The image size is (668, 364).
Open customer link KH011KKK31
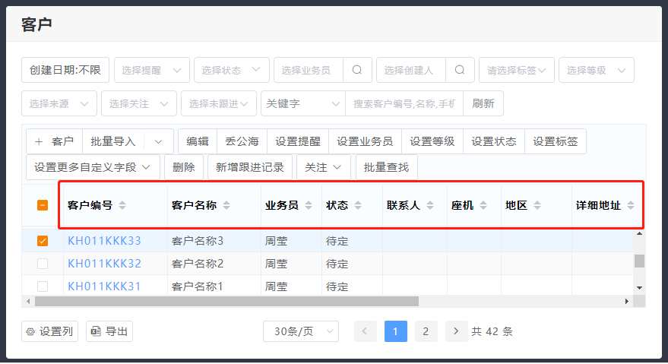[x=104, y=286]
